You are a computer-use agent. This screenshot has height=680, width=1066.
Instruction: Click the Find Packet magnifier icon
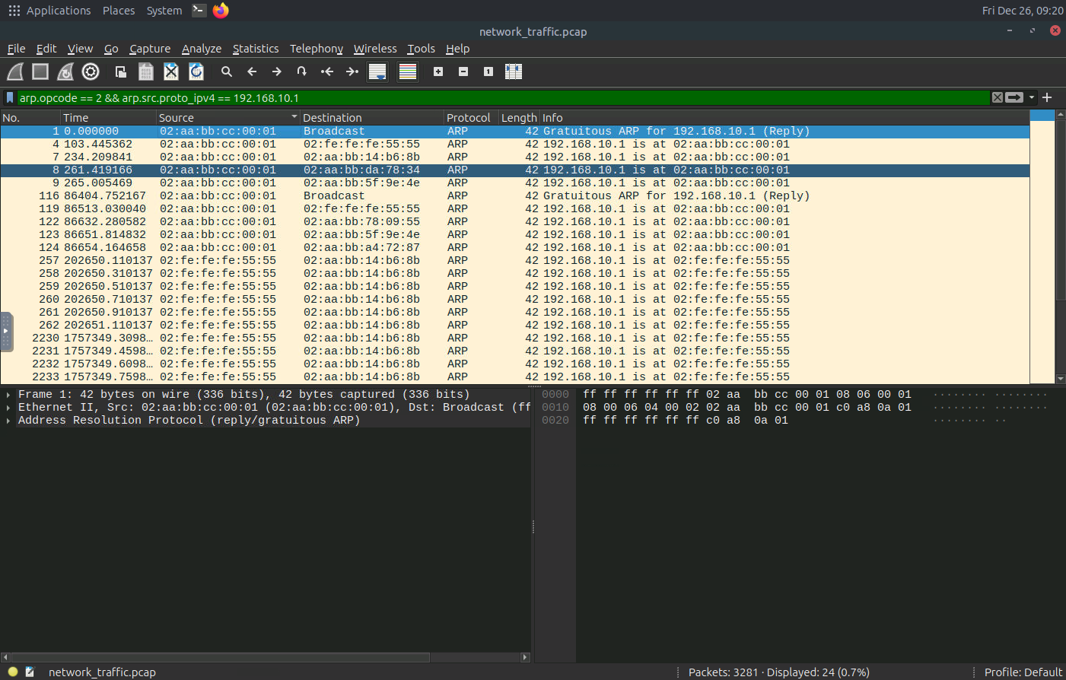227,71
